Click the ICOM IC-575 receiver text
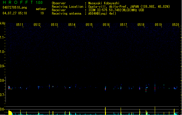The width and height of the screenshot is (182, 115). pos(116,10)
